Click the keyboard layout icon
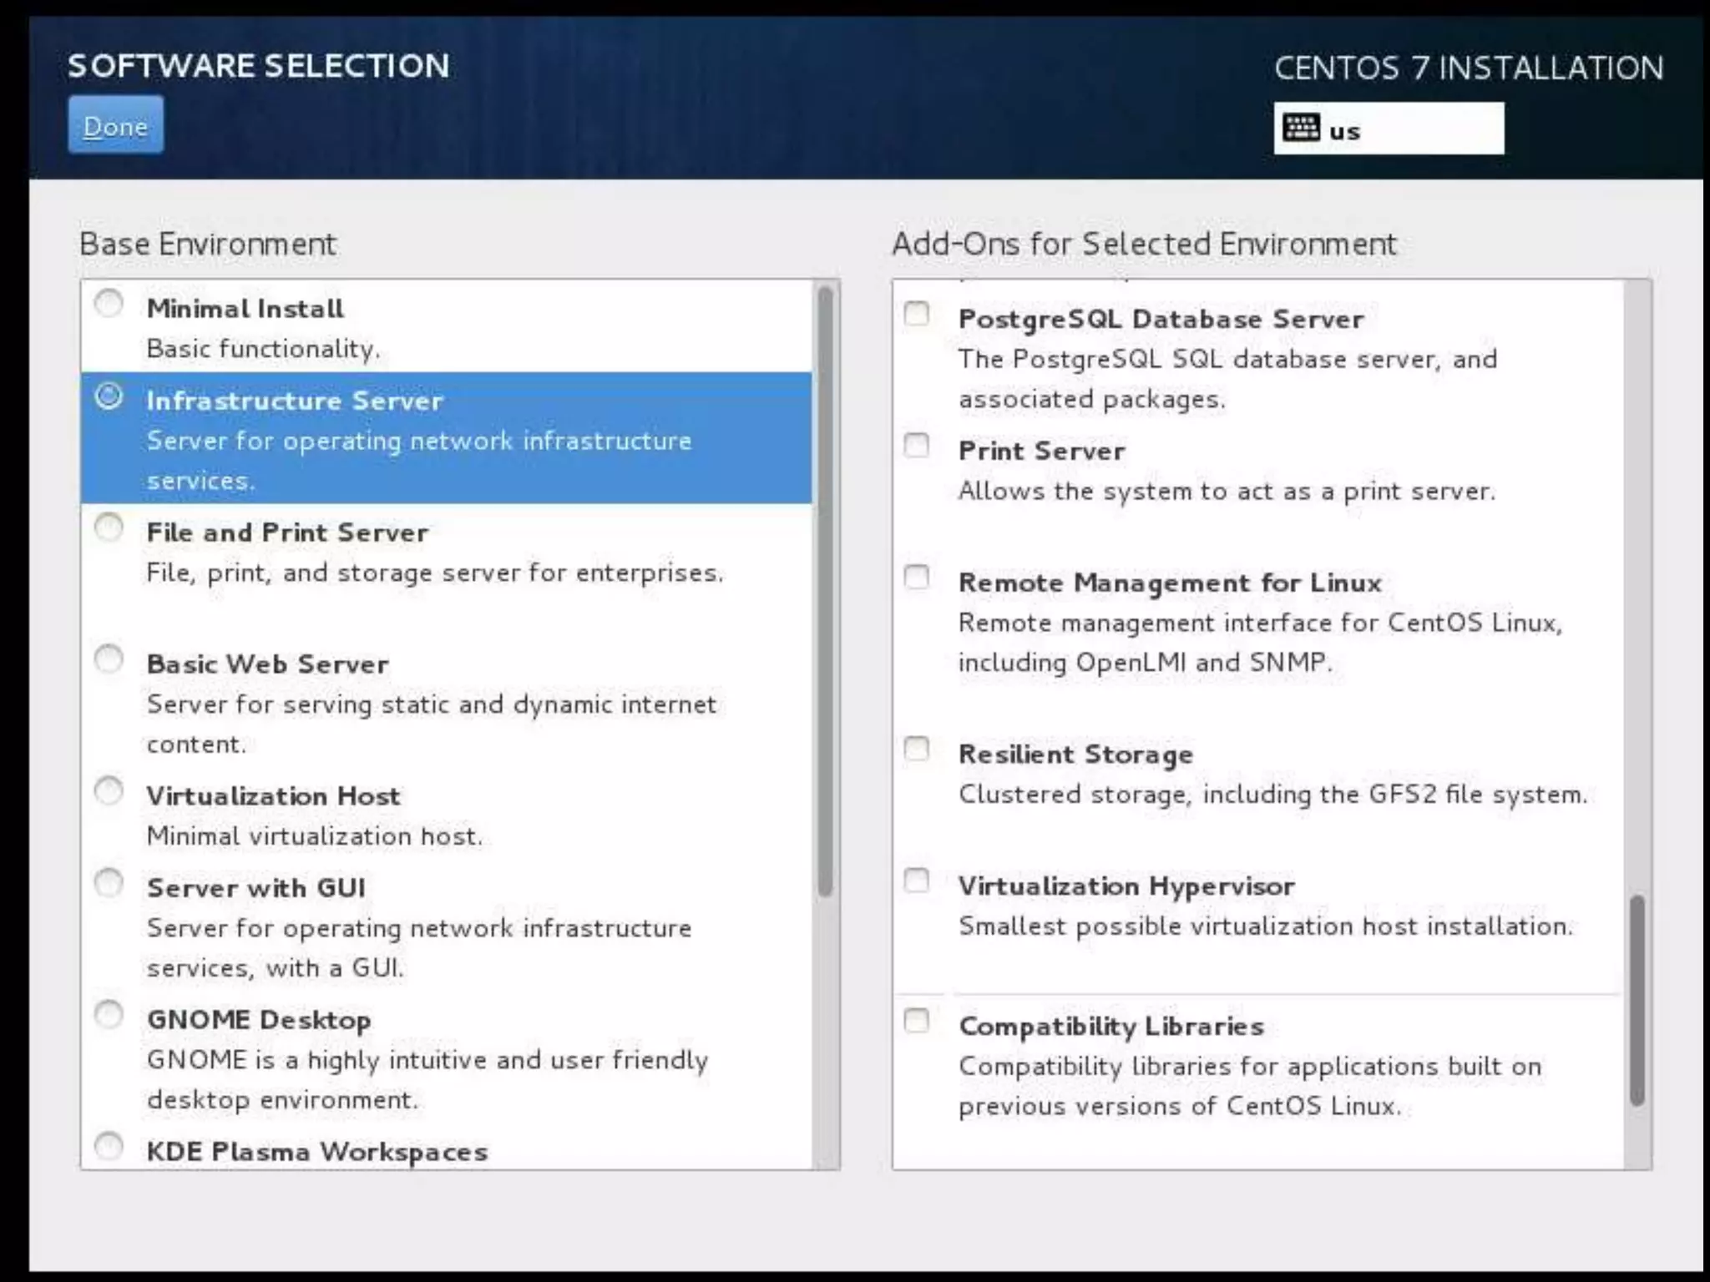The height and width of the screenshot is (1282, 1710). pos(1300,129)
